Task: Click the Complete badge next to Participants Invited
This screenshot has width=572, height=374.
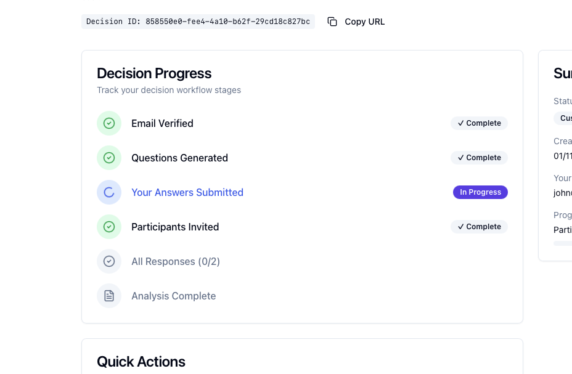Action: coord(479,227)
